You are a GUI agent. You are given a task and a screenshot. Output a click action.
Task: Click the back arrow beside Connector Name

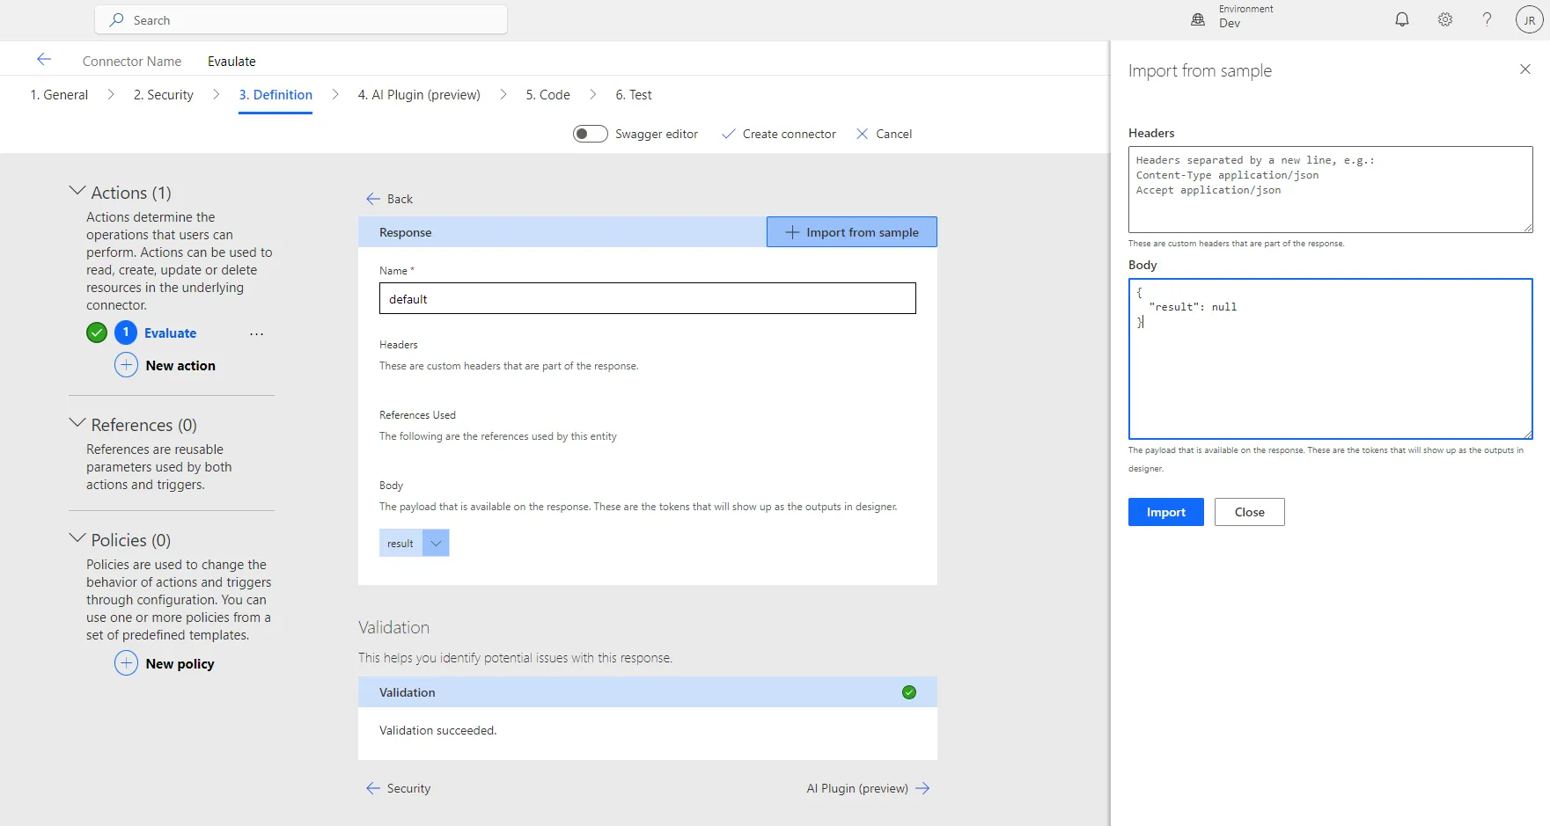[x=44, y=60]
